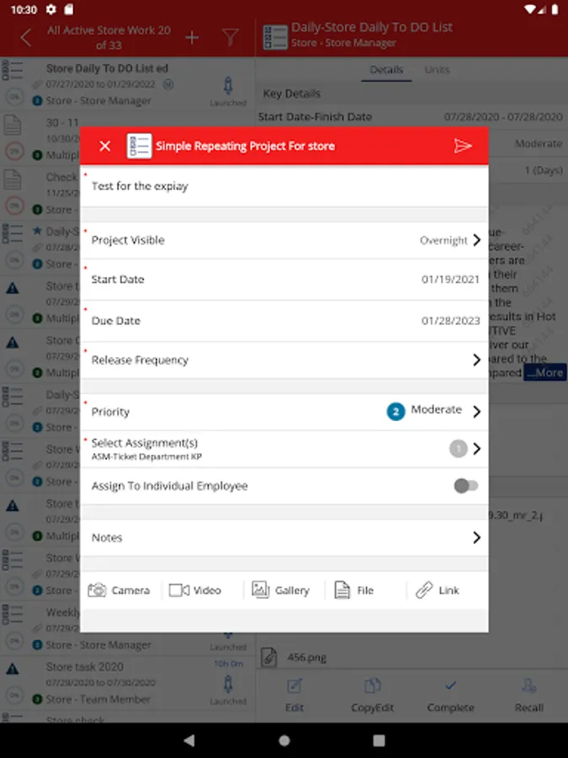Click the checklist icon in dialog header

(x=139, y=146)
